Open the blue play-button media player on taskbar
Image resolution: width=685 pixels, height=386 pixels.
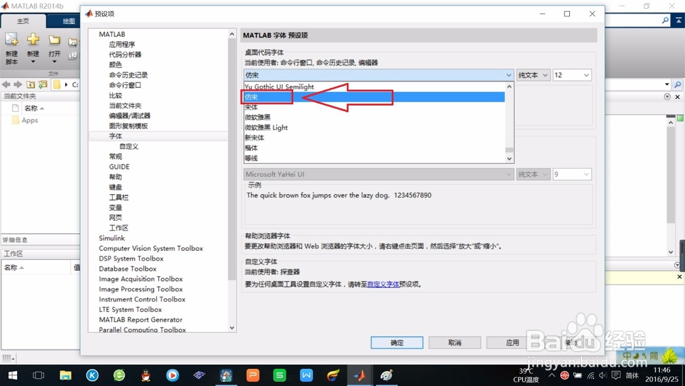173,376
